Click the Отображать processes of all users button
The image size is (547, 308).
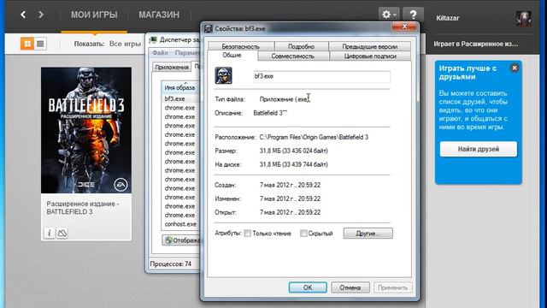(x=181, y=240)
